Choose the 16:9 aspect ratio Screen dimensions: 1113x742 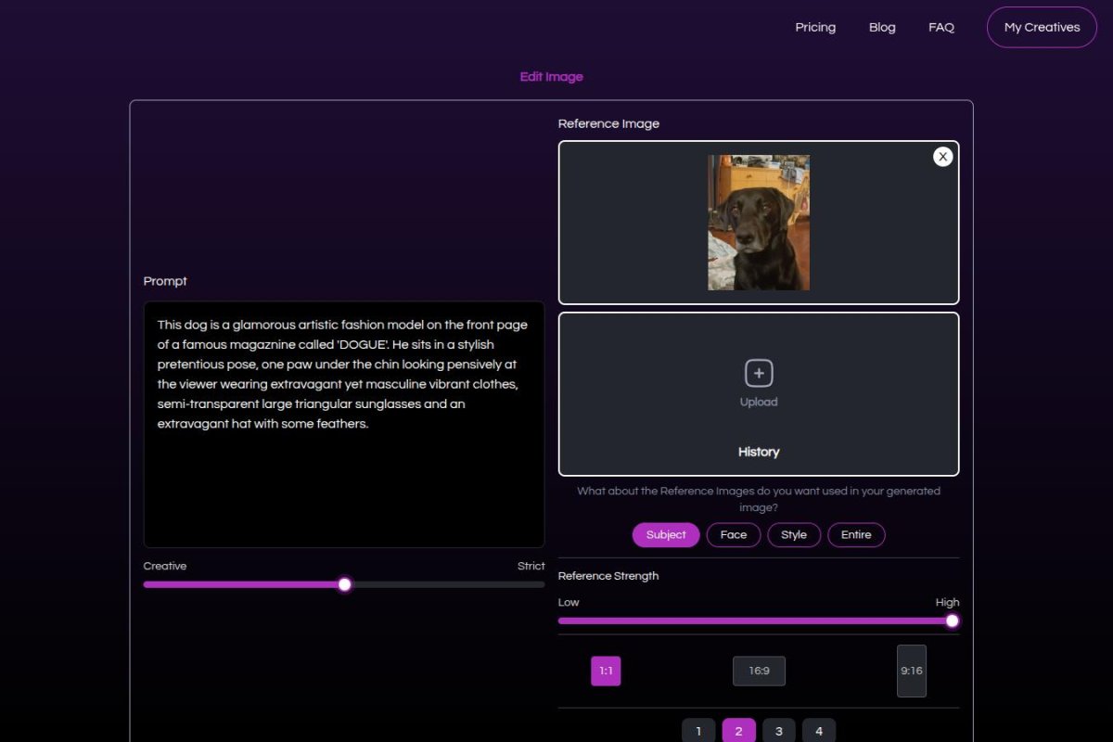(x=759, y=671)
